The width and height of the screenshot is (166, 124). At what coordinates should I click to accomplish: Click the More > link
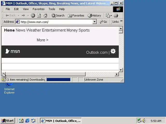pos(43,40)
